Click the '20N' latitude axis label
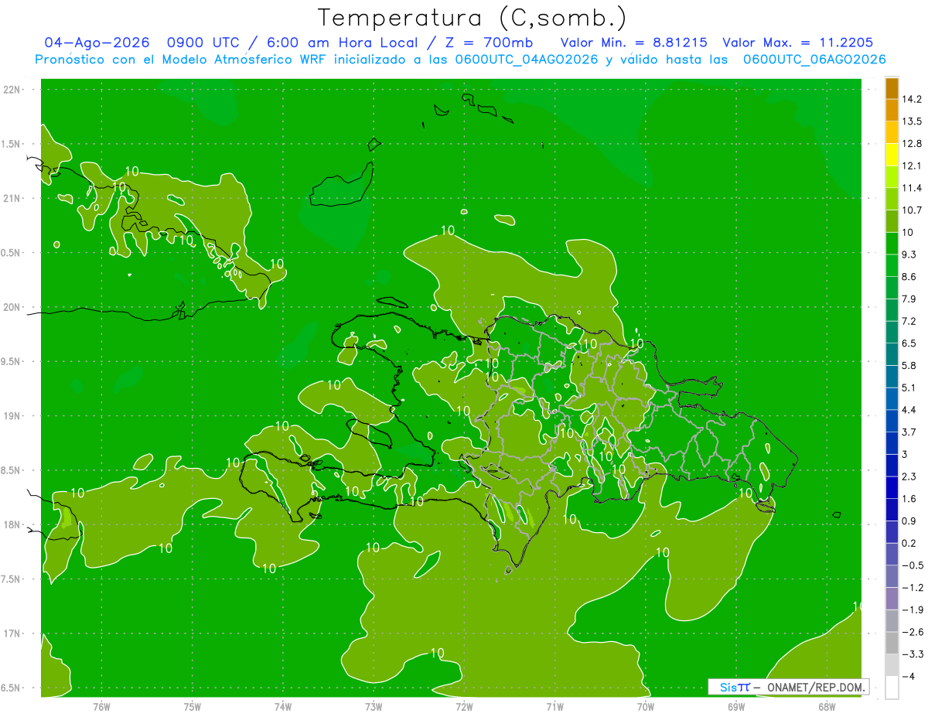The image size is (928, 717). coord(12,307)
